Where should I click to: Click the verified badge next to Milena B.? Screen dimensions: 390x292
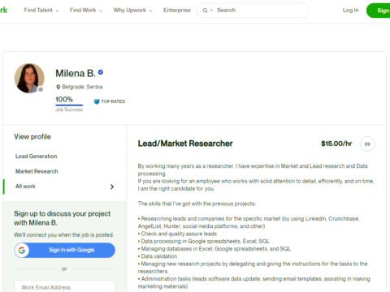coord(101,72)
